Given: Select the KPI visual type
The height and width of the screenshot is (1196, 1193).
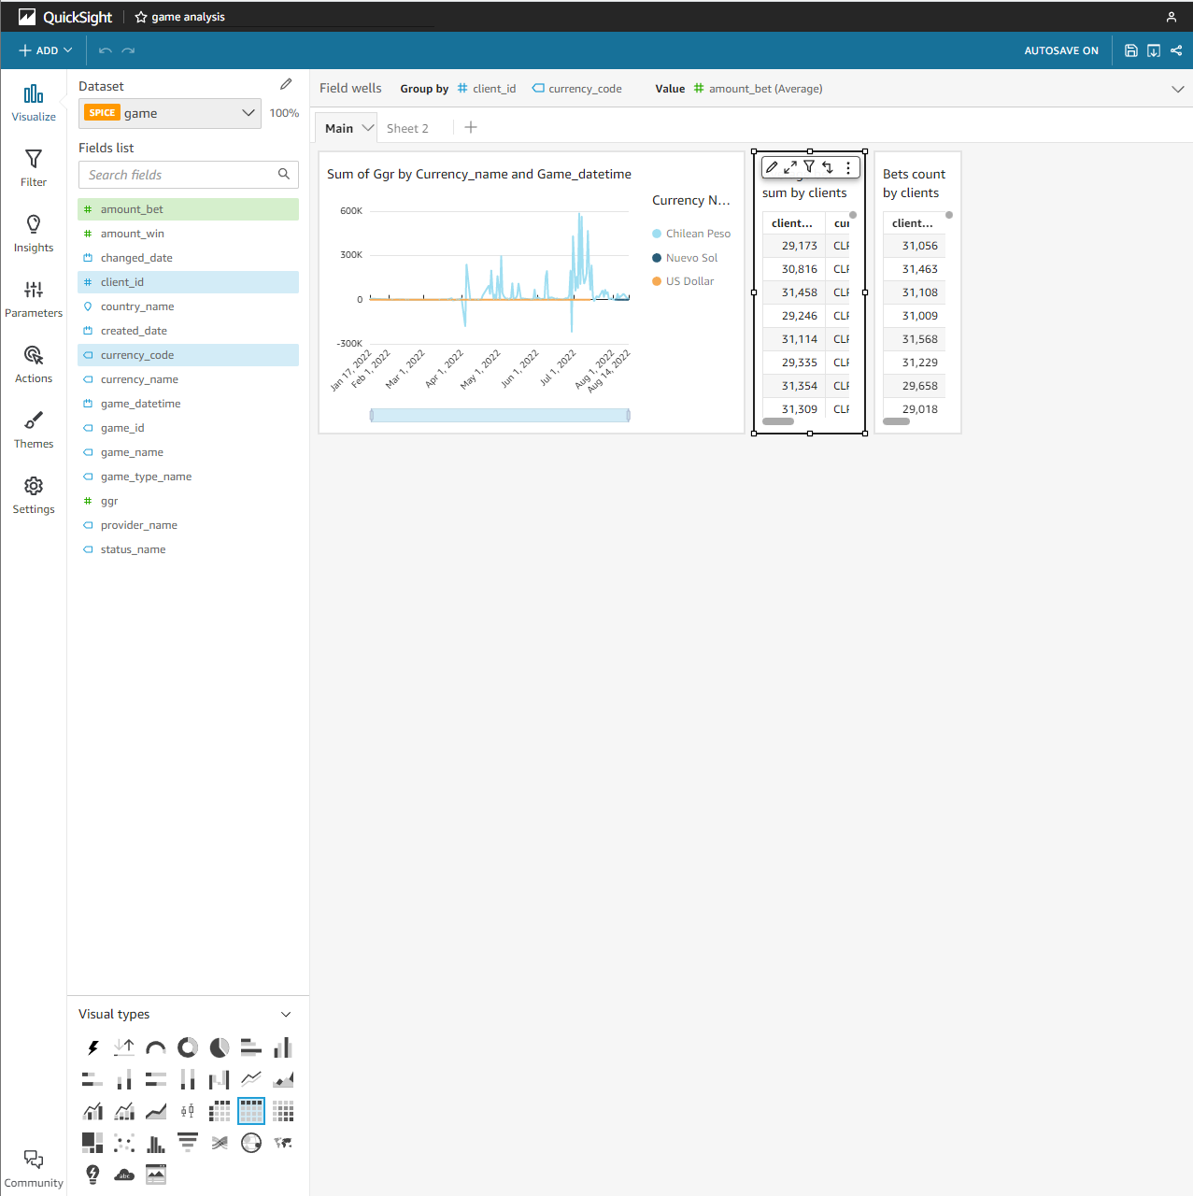Looking at the screenshot, I should (124, 1047).
